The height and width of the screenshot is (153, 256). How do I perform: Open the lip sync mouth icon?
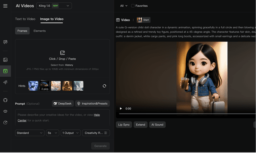(5, 111)
